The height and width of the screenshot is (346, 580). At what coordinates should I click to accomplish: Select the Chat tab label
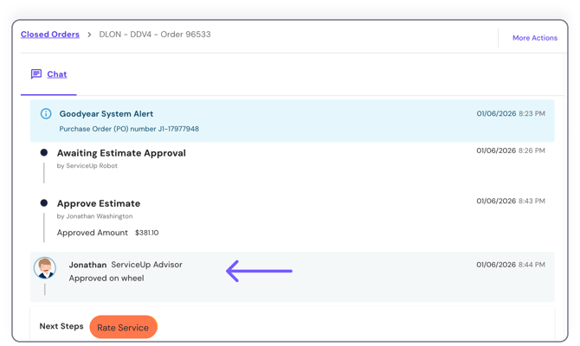(57, 74)
